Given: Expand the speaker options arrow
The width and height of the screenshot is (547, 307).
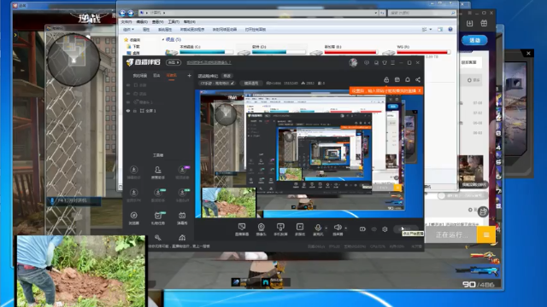Looking at the screenshot, I should [x=345, y=229].
